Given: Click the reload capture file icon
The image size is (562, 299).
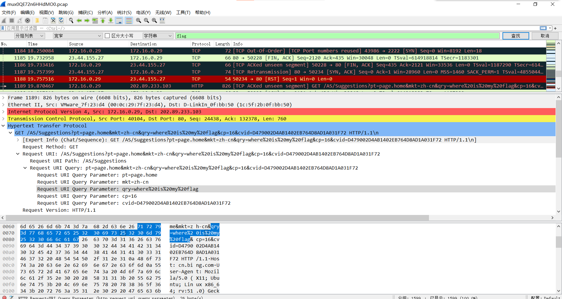Looking at the screenshot, I should click(x=61, y=20).
